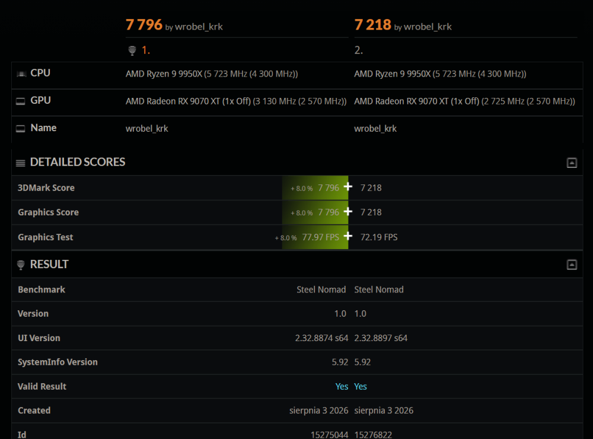Viewport: 593px width, 439px height.
Task: Click the Valid Result row label
Action: click(42, 386)
